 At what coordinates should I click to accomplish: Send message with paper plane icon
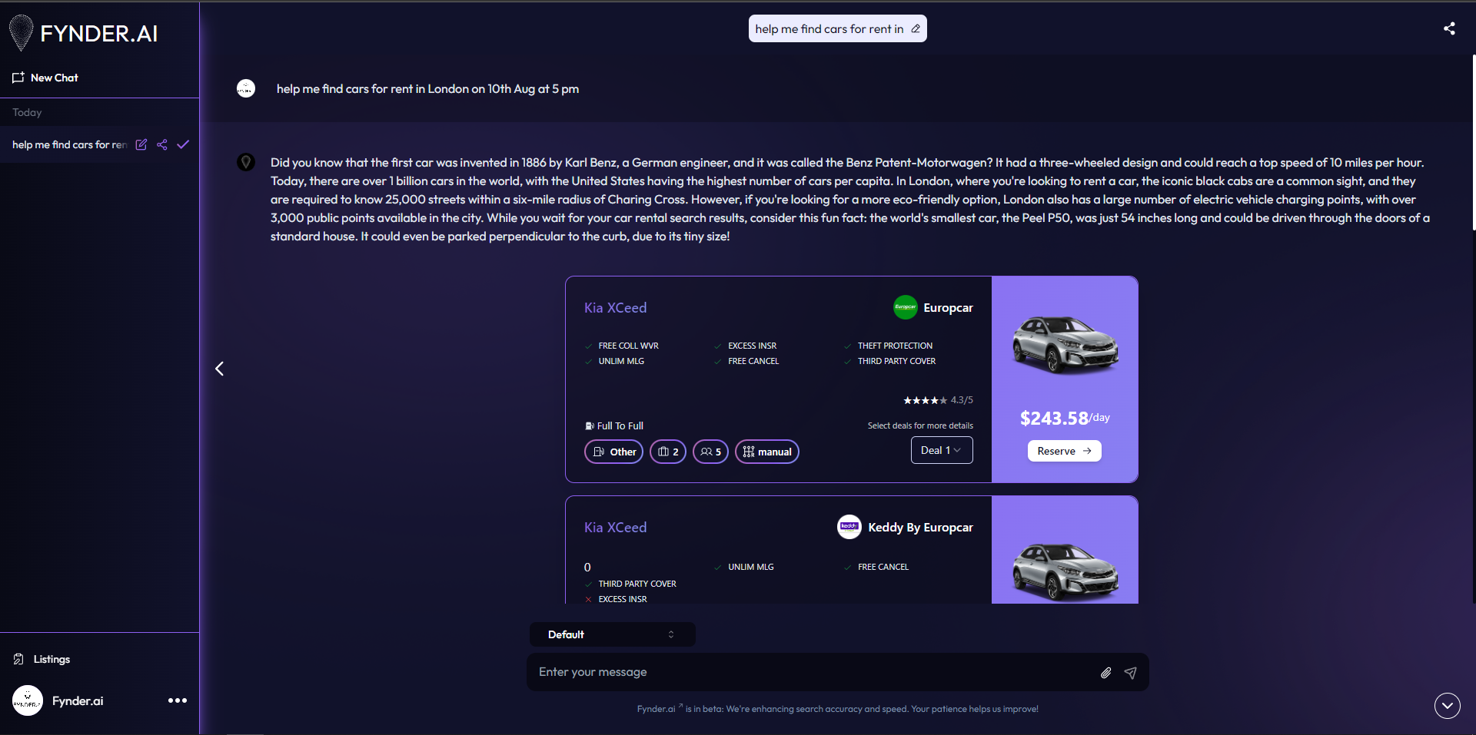click(x=1131, y=673)
